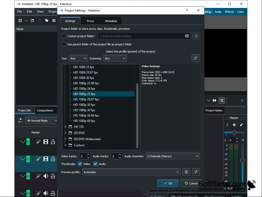Image resolution: width=262 pixels, height=197 pixels.
Task: Open dialog help question mark
Action: point(187,11)
